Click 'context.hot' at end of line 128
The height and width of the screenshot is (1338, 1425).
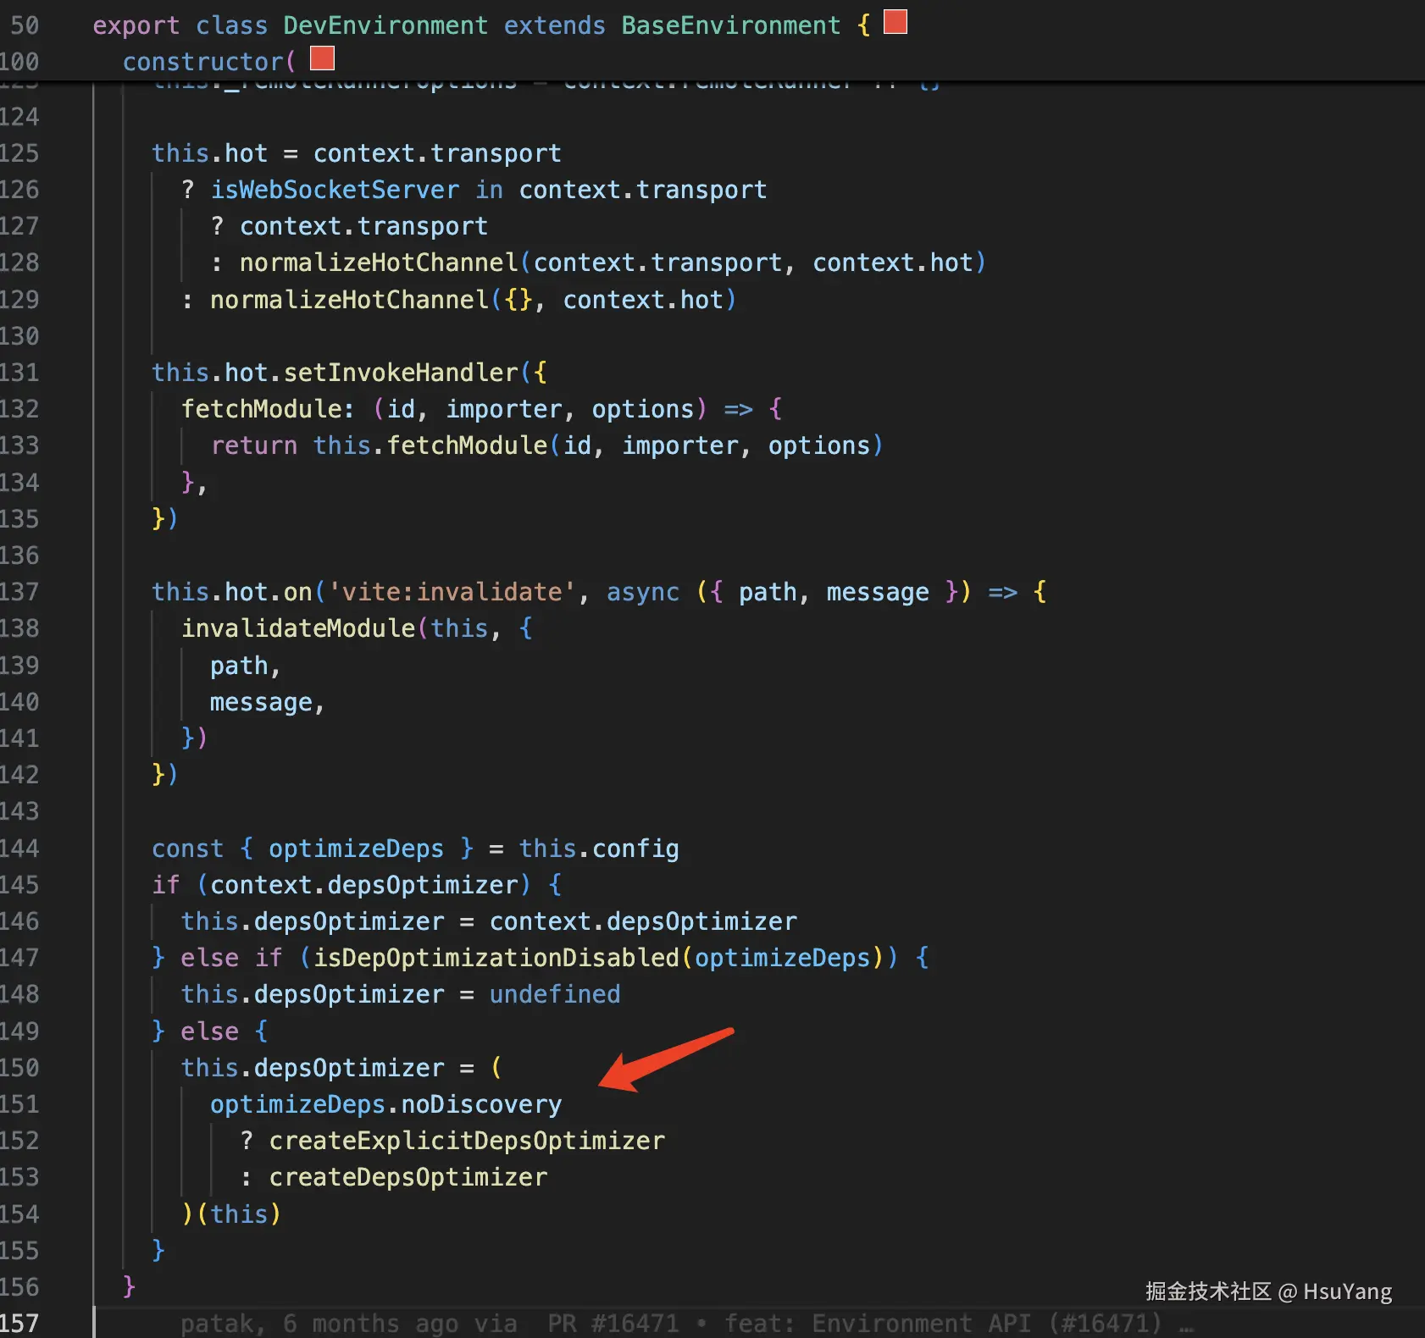[893, 263]
